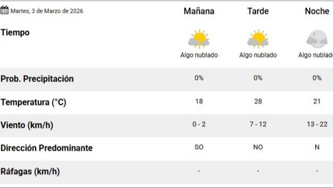Click the Dirección Predominante row label
This screenshot has width=333, height=188.
46,148
